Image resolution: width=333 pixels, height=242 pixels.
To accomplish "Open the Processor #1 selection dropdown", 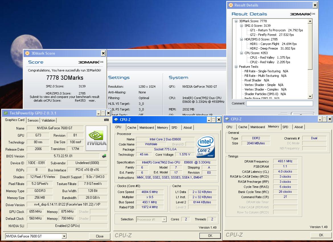I will [x=164, y=220].
